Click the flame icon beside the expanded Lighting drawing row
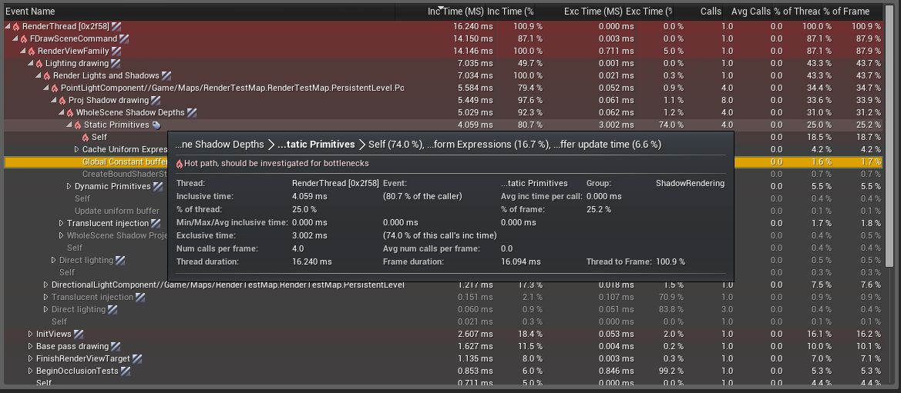Viewport: 901px width, 393px height. coord(39,64)
